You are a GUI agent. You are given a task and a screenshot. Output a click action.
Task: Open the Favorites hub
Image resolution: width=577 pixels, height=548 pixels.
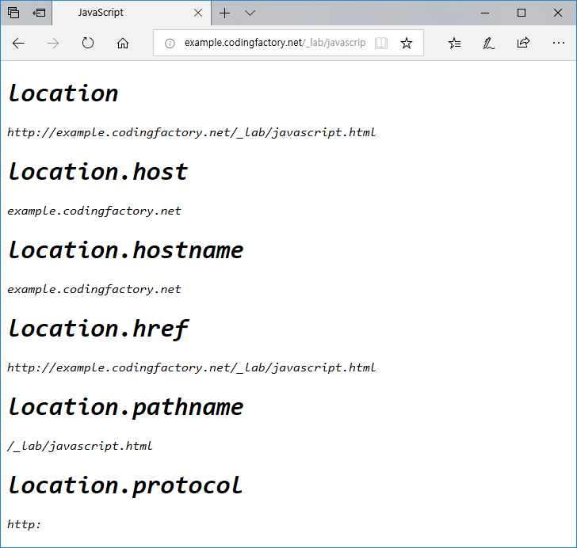(x=454, y=43)
